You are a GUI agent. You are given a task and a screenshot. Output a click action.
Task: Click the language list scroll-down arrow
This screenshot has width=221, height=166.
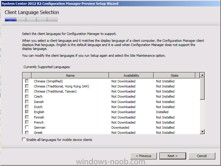click(202, 132)
